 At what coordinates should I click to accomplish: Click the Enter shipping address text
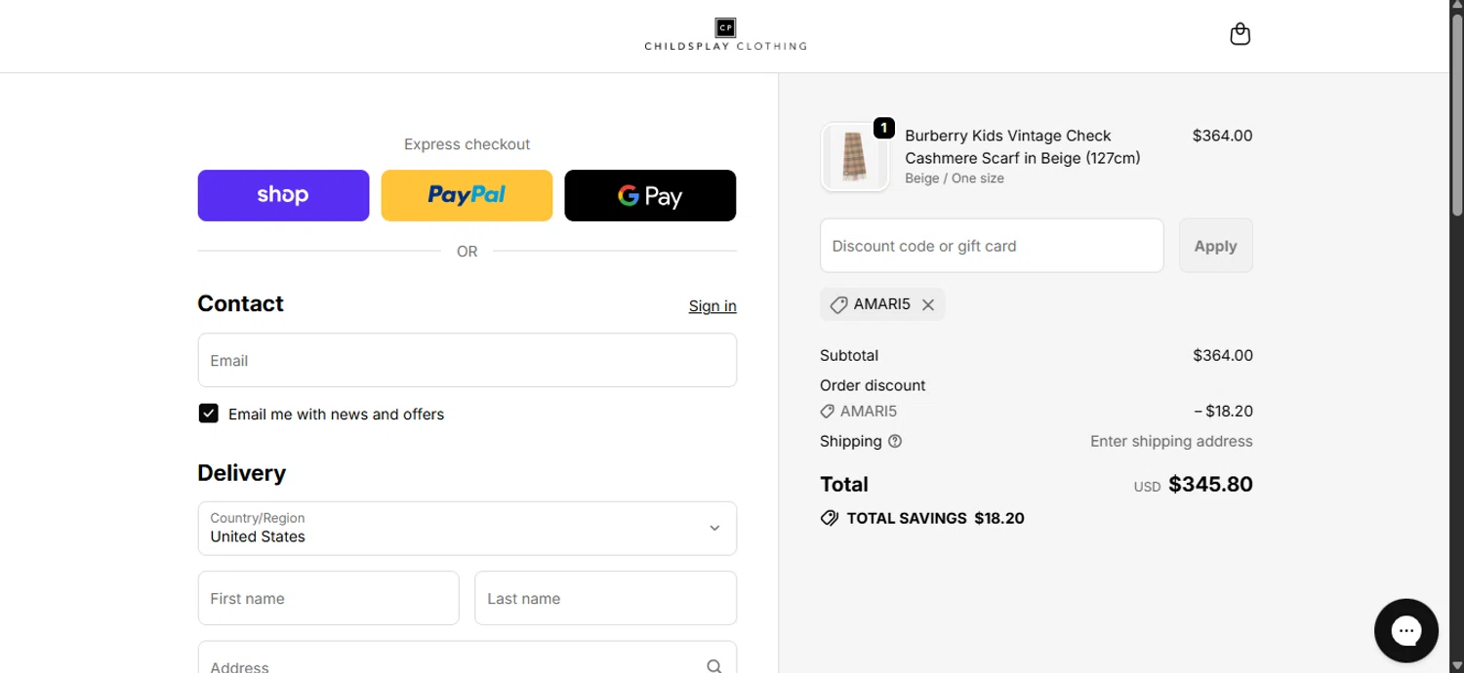coord(1171,441)
